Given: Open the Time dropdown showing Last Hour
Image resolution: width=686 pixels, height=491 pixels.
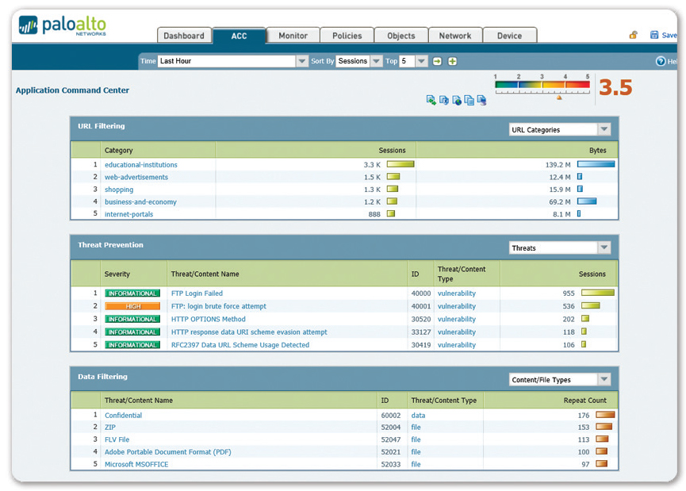Looking at the screenshot, I should 232,61.
